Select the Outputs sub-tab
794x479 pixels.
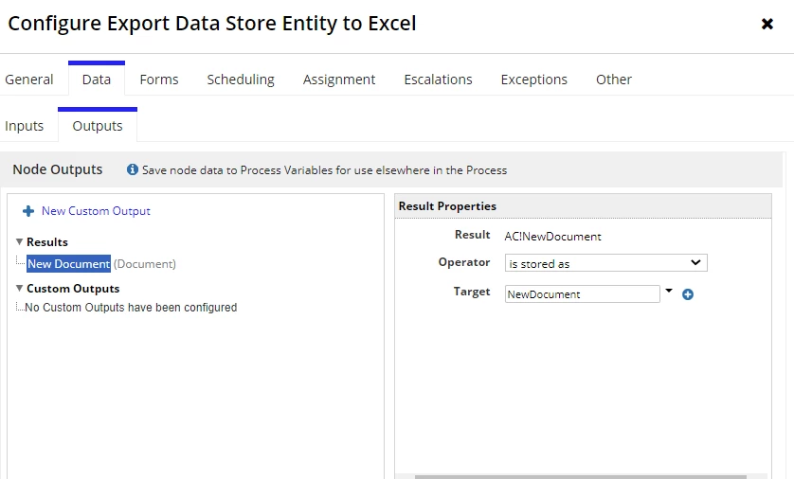click(x=98, y=126)
